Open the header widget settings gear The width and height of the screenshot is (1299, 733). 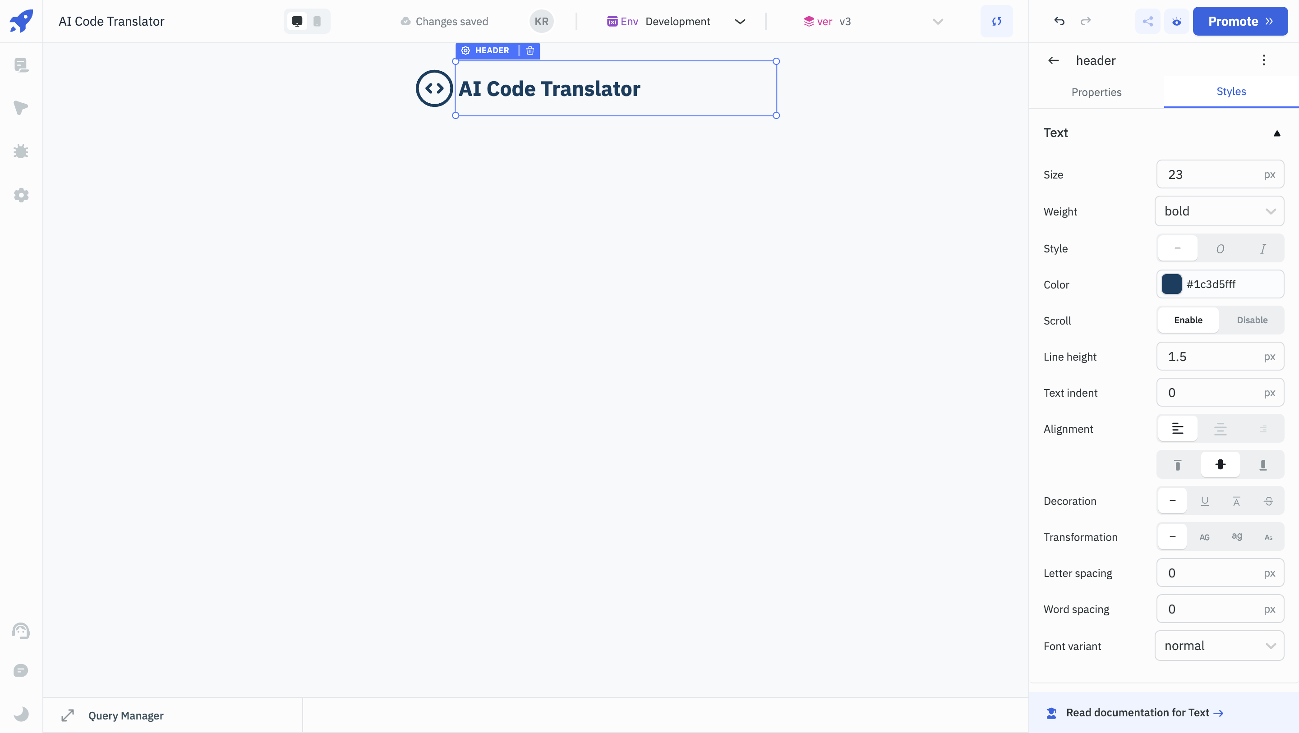pos(465,50)
